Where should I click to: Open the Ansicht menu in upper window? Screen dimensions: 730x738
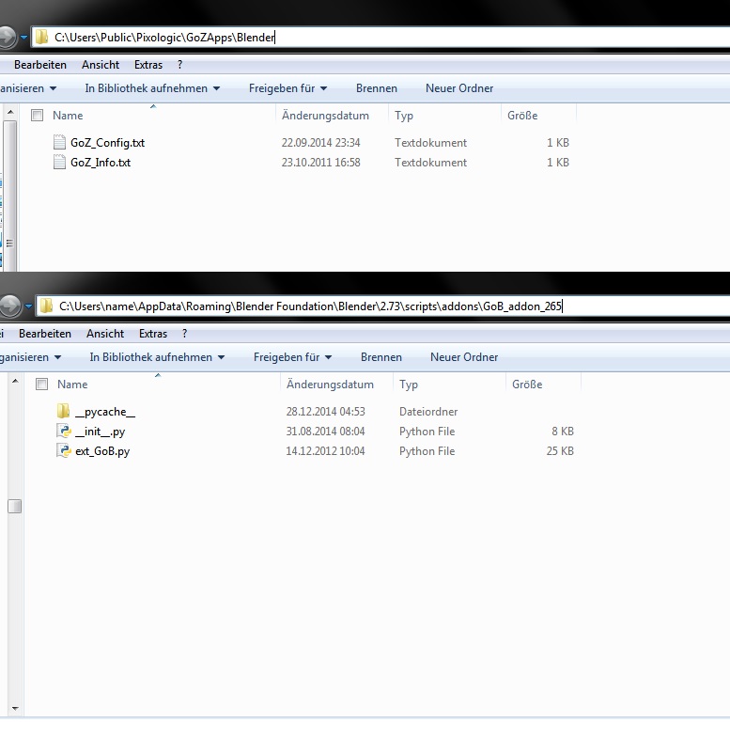[101, 65]
